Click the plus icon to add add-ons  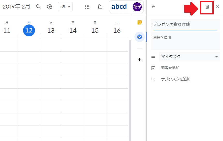click(140, 60)
